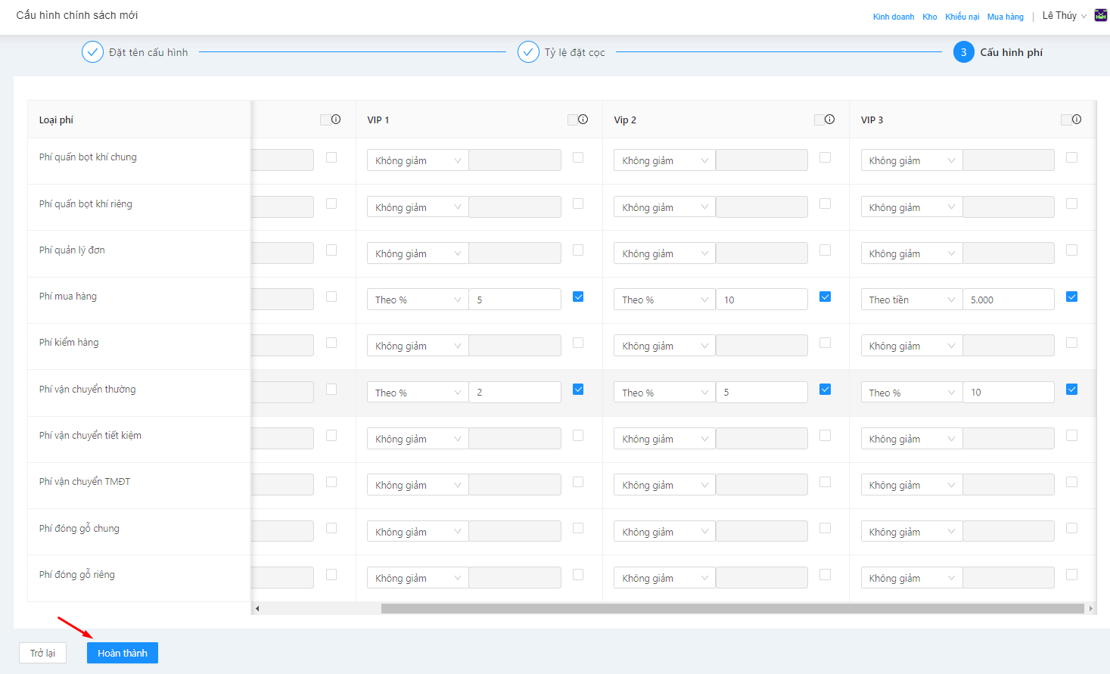This screenshot has width=1110, height=674.
Task: Click the left arrow of the horizontal scrollbar
Action: [x=257, y=608]
